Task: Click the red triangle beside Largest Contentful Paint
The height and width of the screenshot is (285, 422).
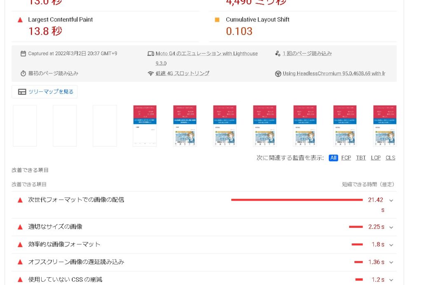Action: click(20, 20)
